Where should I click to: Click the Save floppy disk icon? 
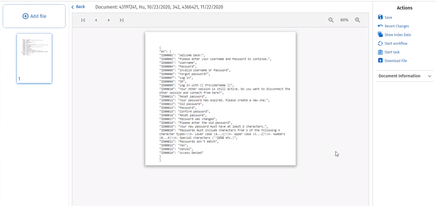(380, 17)
